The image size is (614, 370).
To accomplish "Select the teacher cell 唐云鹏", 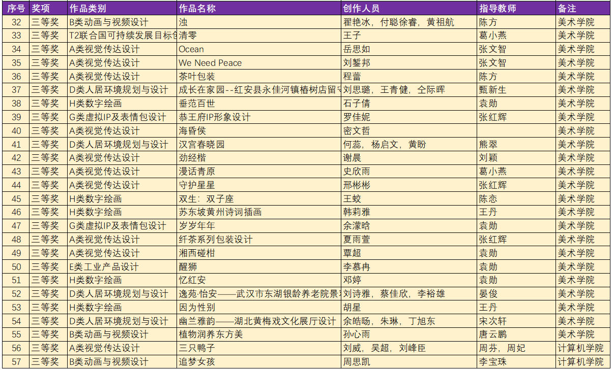I will point(516,334).
